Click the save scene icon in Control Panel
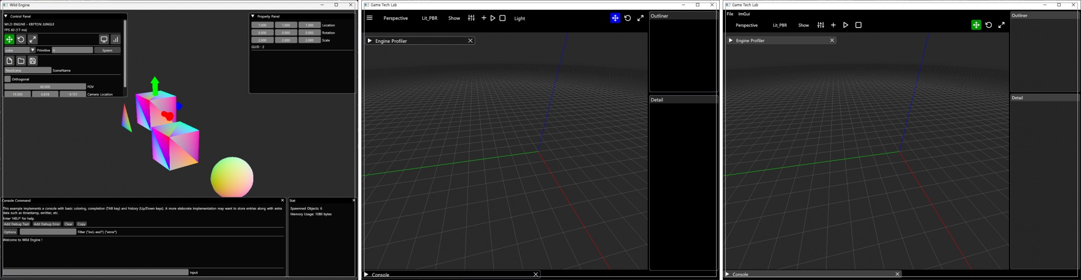Image resolution: width=1081 pixels, height=280 pixels. tap(33, 61)
